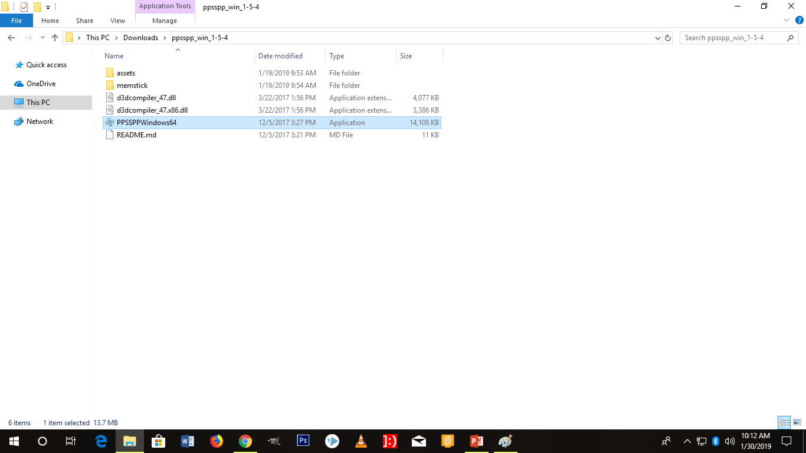Open the volume control tray icon
The width and height of the screenshot is (806, 453).
[730, 441]
